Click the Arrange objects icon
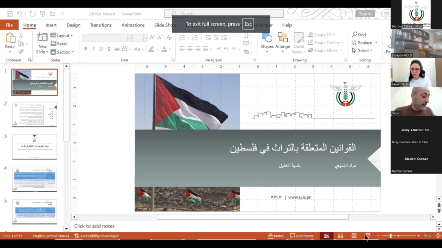The width and height of the screenshot is (442, 248). 283,39
